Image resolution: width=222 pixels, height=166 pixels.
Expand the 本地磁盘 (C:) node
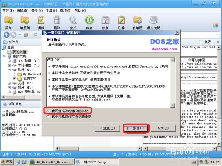pyautogui.click(x=9, y=65)
